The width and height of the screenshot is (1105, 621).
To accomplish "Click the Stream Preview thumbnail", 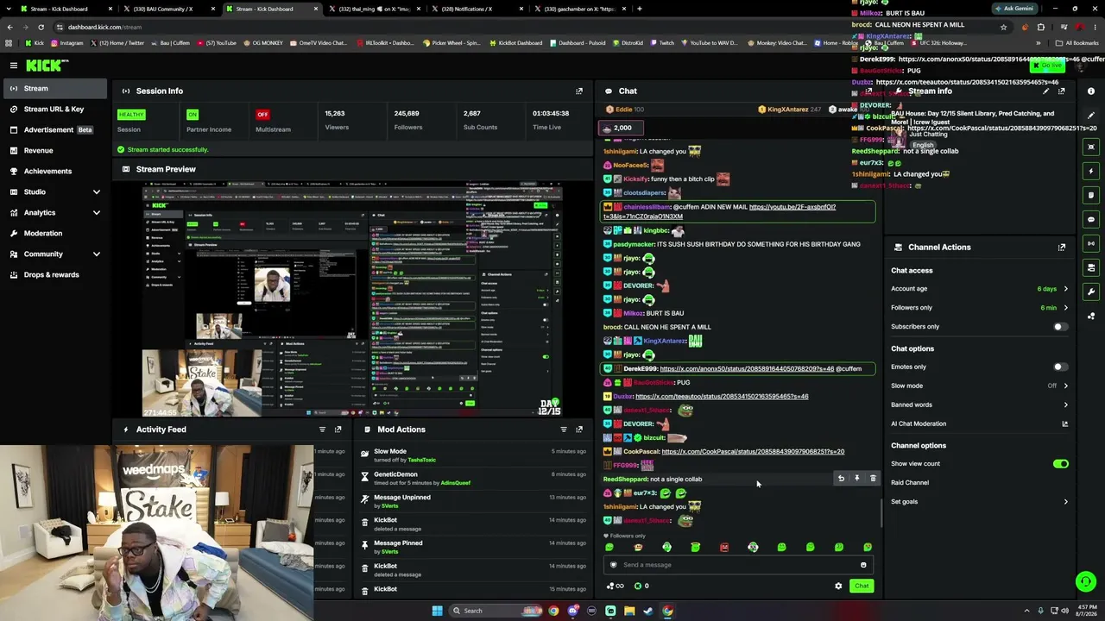I will (x=352, y=299).
